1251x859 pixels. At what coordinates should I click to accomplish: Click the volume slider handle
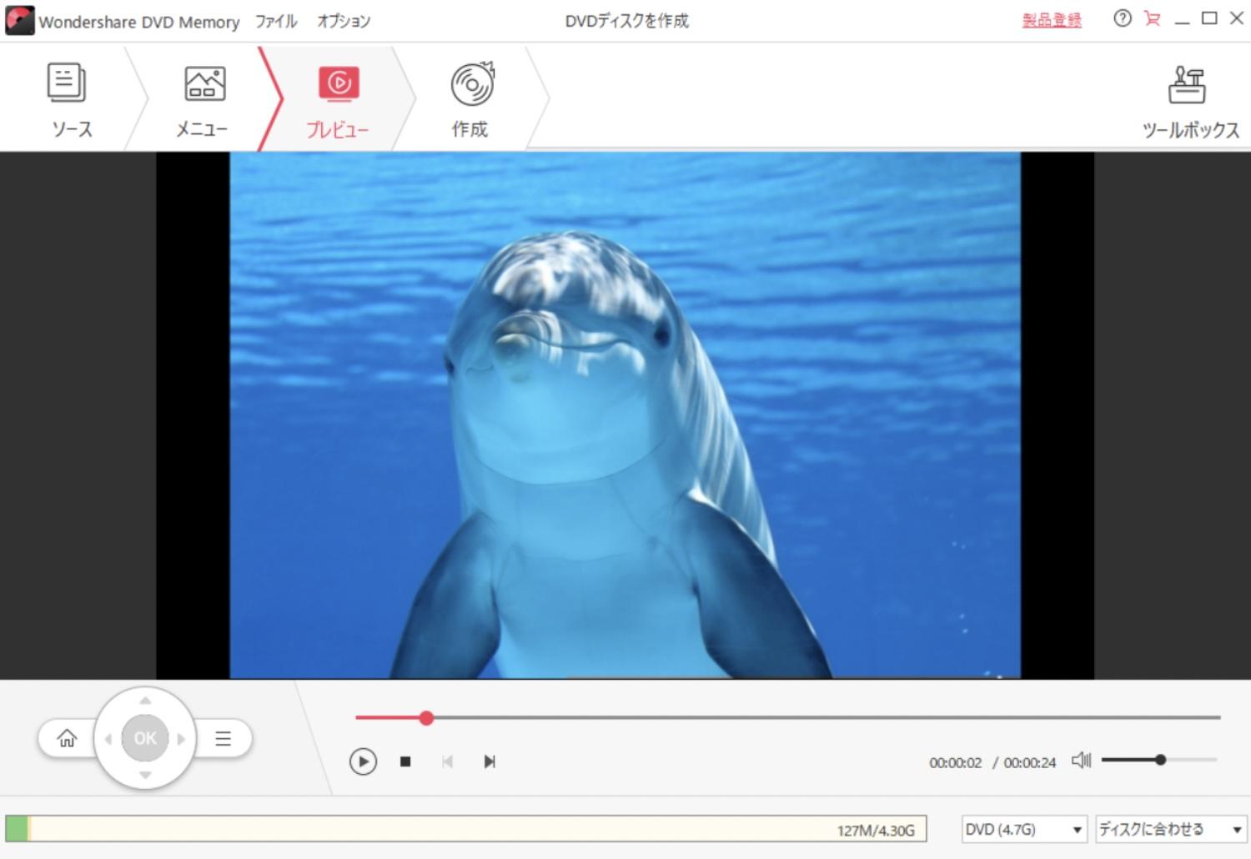1160,760
